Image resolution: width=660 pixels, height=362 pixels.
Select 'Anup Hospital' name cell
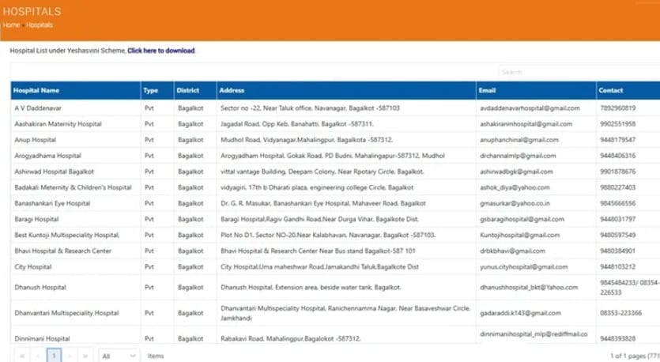pyautogui.click(x=36, y=140)
